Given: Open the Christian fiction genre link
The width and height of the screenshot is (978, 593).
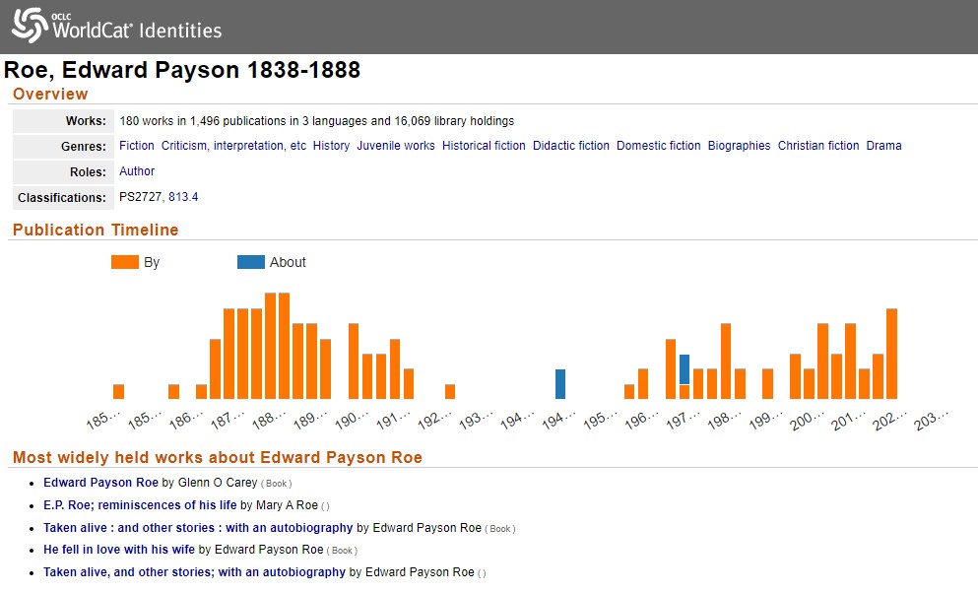Looking at the screenshot, I should (x=818, y=146).
